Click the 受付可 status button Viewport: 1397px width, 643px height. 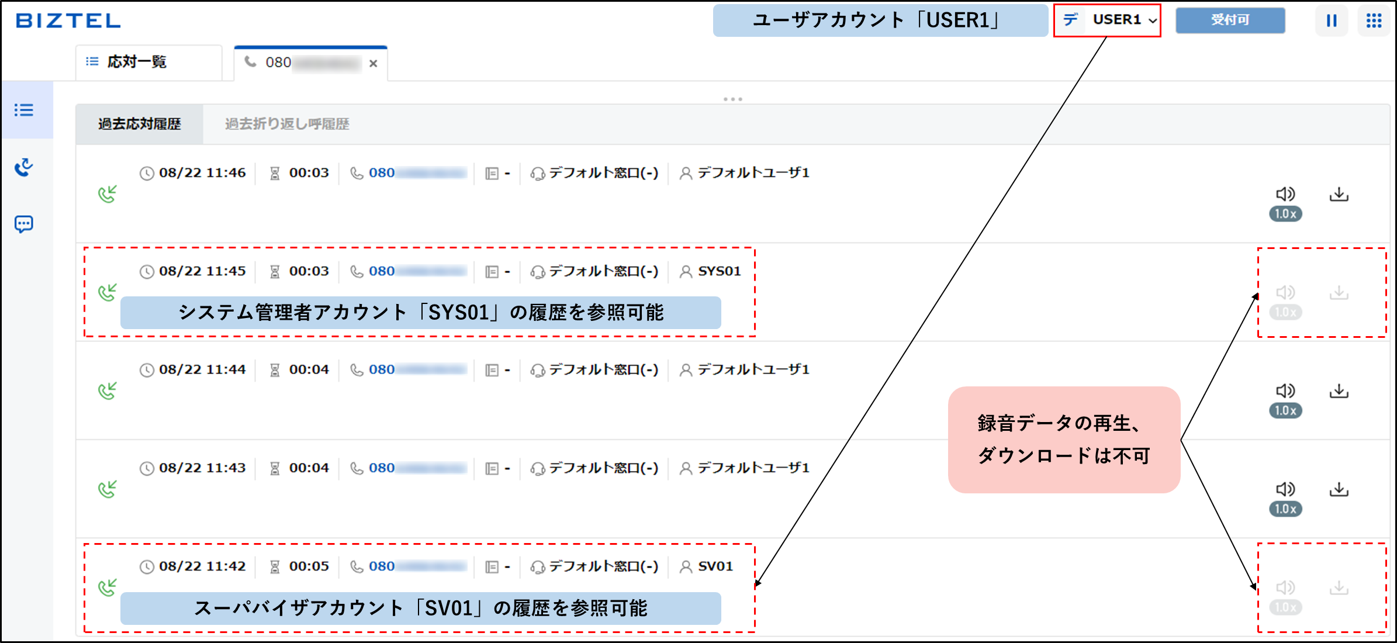1230,20
